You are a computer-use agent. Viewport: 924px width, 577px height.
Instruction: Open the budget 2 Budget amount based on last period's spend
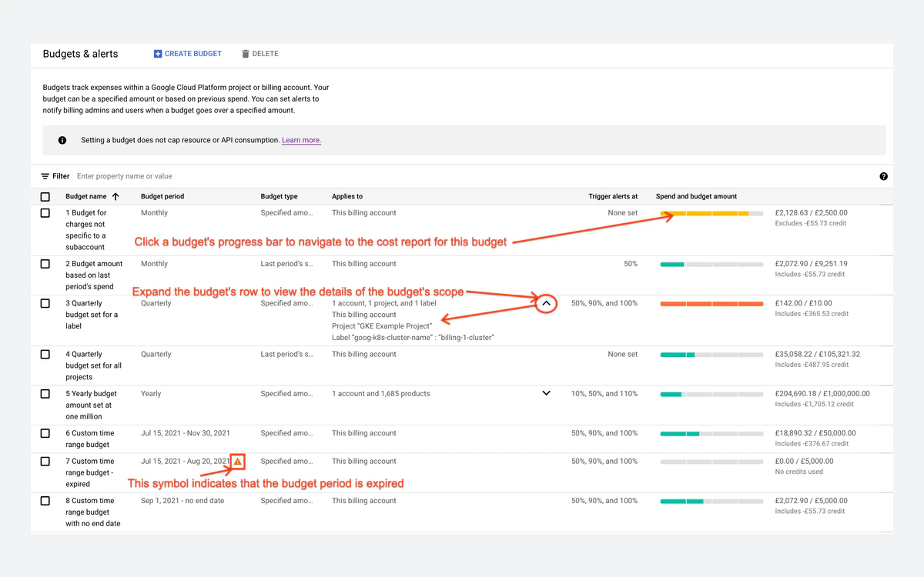(94, 275)
